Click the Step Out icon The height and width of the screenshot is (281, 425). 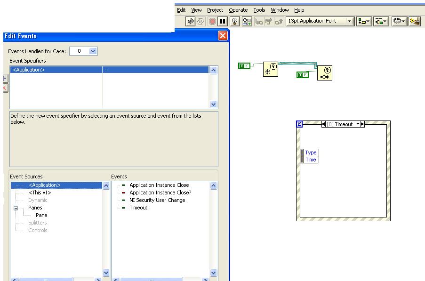click(279, 21)
